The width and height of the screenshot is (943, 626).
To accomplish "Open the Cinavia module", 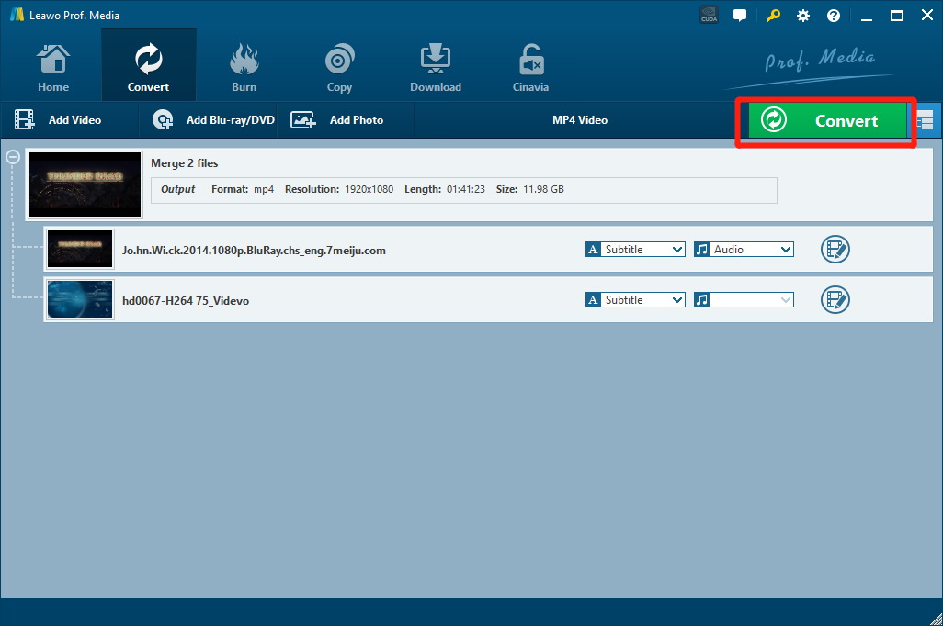I will (x=530, y=68).
